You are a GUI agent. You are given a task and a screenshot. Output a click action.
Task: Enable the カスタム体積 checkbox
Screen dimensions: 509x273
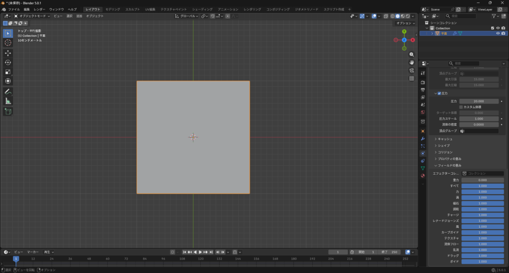pos(461,107)
